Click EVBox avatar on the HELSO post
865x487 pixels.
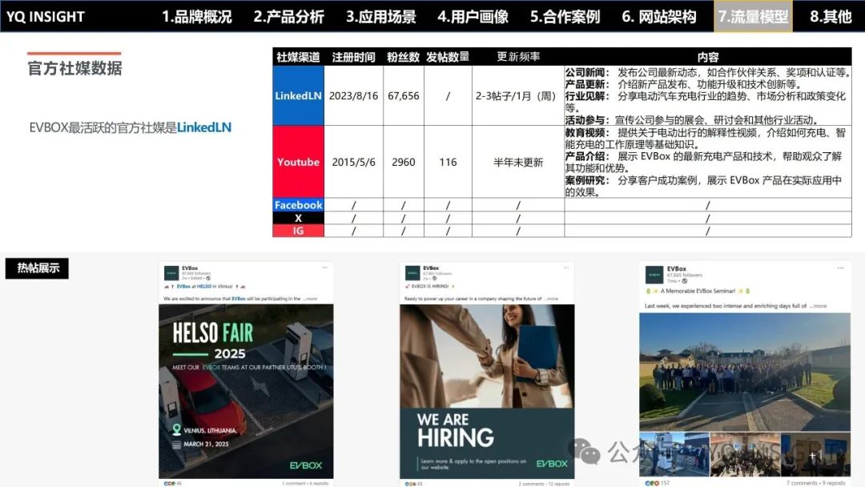point(171,273)
